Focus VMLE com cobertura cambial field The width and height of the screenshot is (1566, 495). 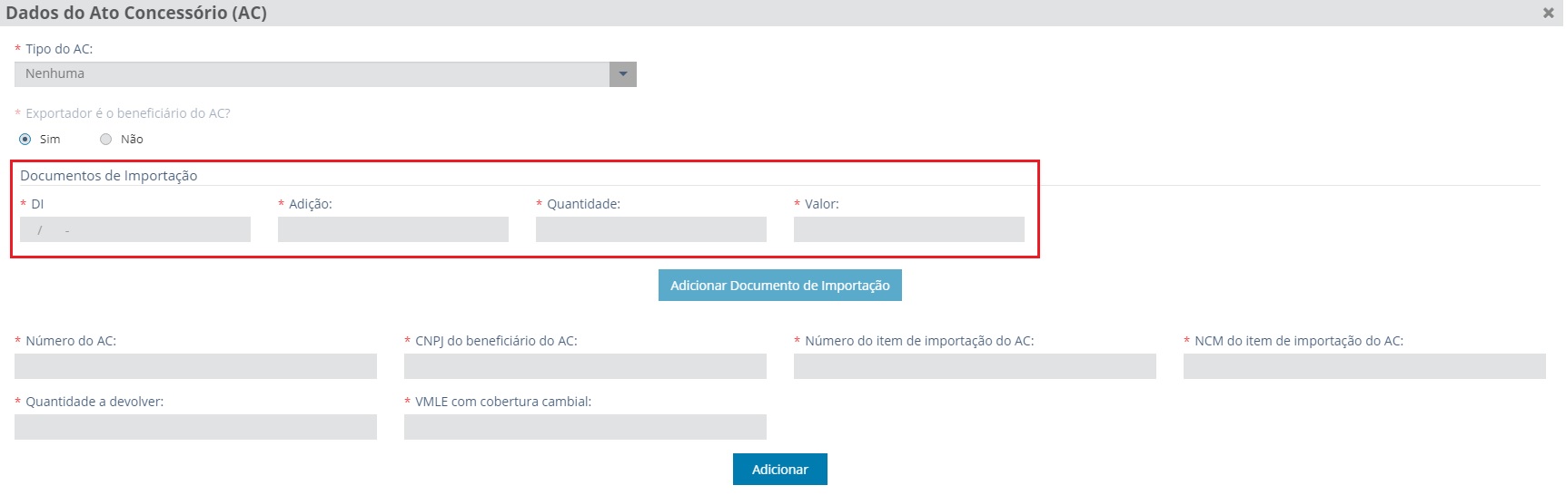click(x=585, y=427)
